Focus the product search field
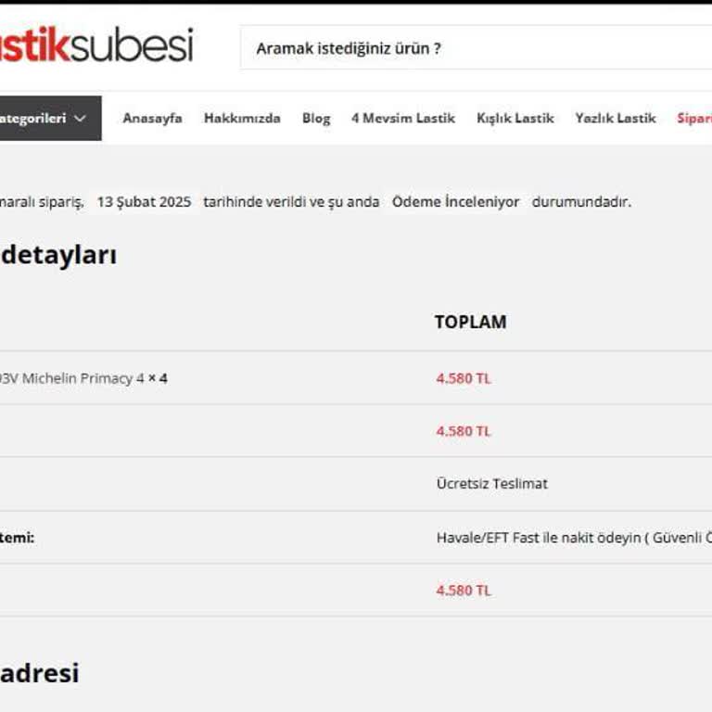The image size is (712, 712). pos(476,47)
